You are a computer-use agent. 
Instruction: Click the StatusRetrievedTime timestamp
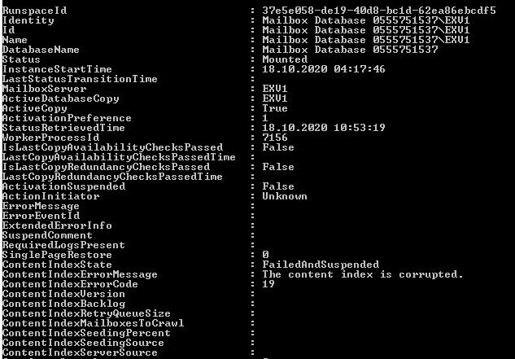[324, 128]
